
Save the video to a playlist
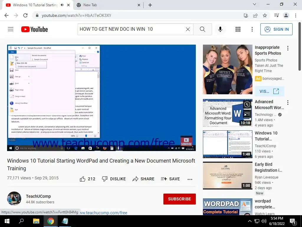170,179
